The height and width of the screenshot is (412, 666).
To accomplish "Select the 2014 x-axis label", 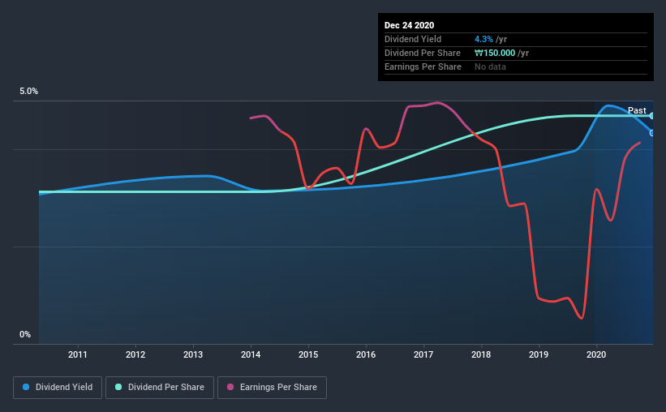I will (x=251, y=354).
